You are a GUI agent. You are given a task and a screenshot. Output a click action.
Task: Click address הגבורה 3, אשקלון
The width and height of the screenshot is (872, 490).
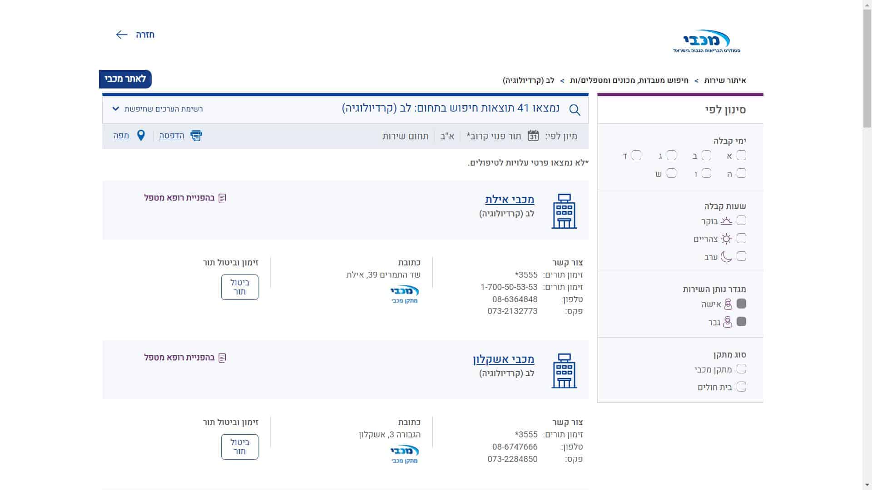(390, 435)
